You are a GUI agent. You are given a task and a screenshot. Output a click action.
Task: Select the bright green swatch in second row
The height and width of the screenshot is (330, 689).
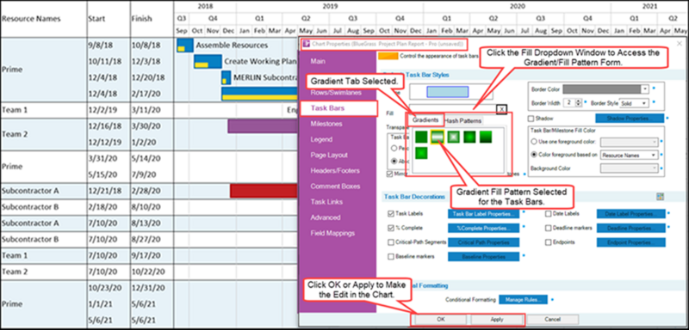coord(421,153)
